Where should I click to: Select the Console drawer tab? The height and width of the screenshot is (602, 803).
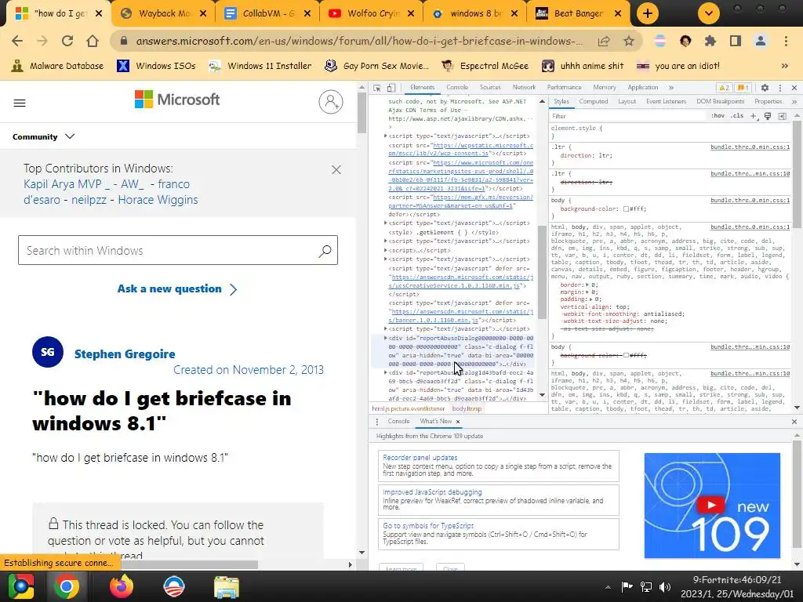coord(398,421)
